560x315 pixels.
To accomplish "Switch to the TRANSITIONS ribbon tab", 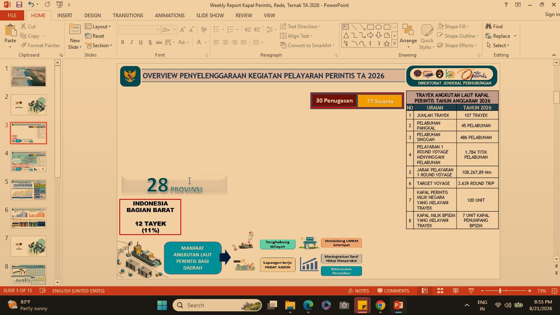I will click(128, 15).
